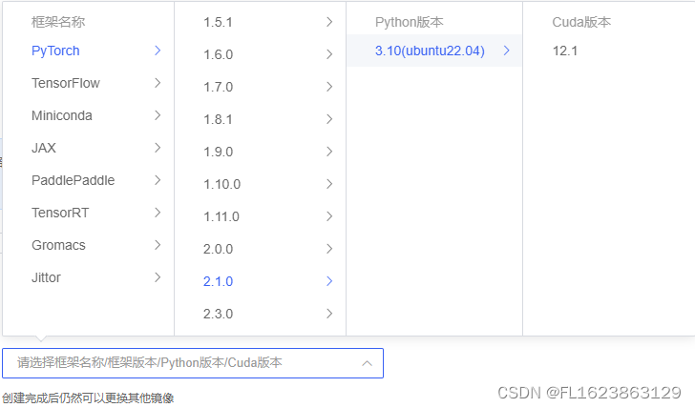This screenshot has height=408, width=695.
Task: Expand Jittor chevron arrow
Action: tap(158, 277)
